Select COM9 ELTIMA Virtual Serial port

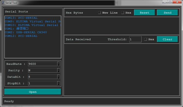(33, 22)
